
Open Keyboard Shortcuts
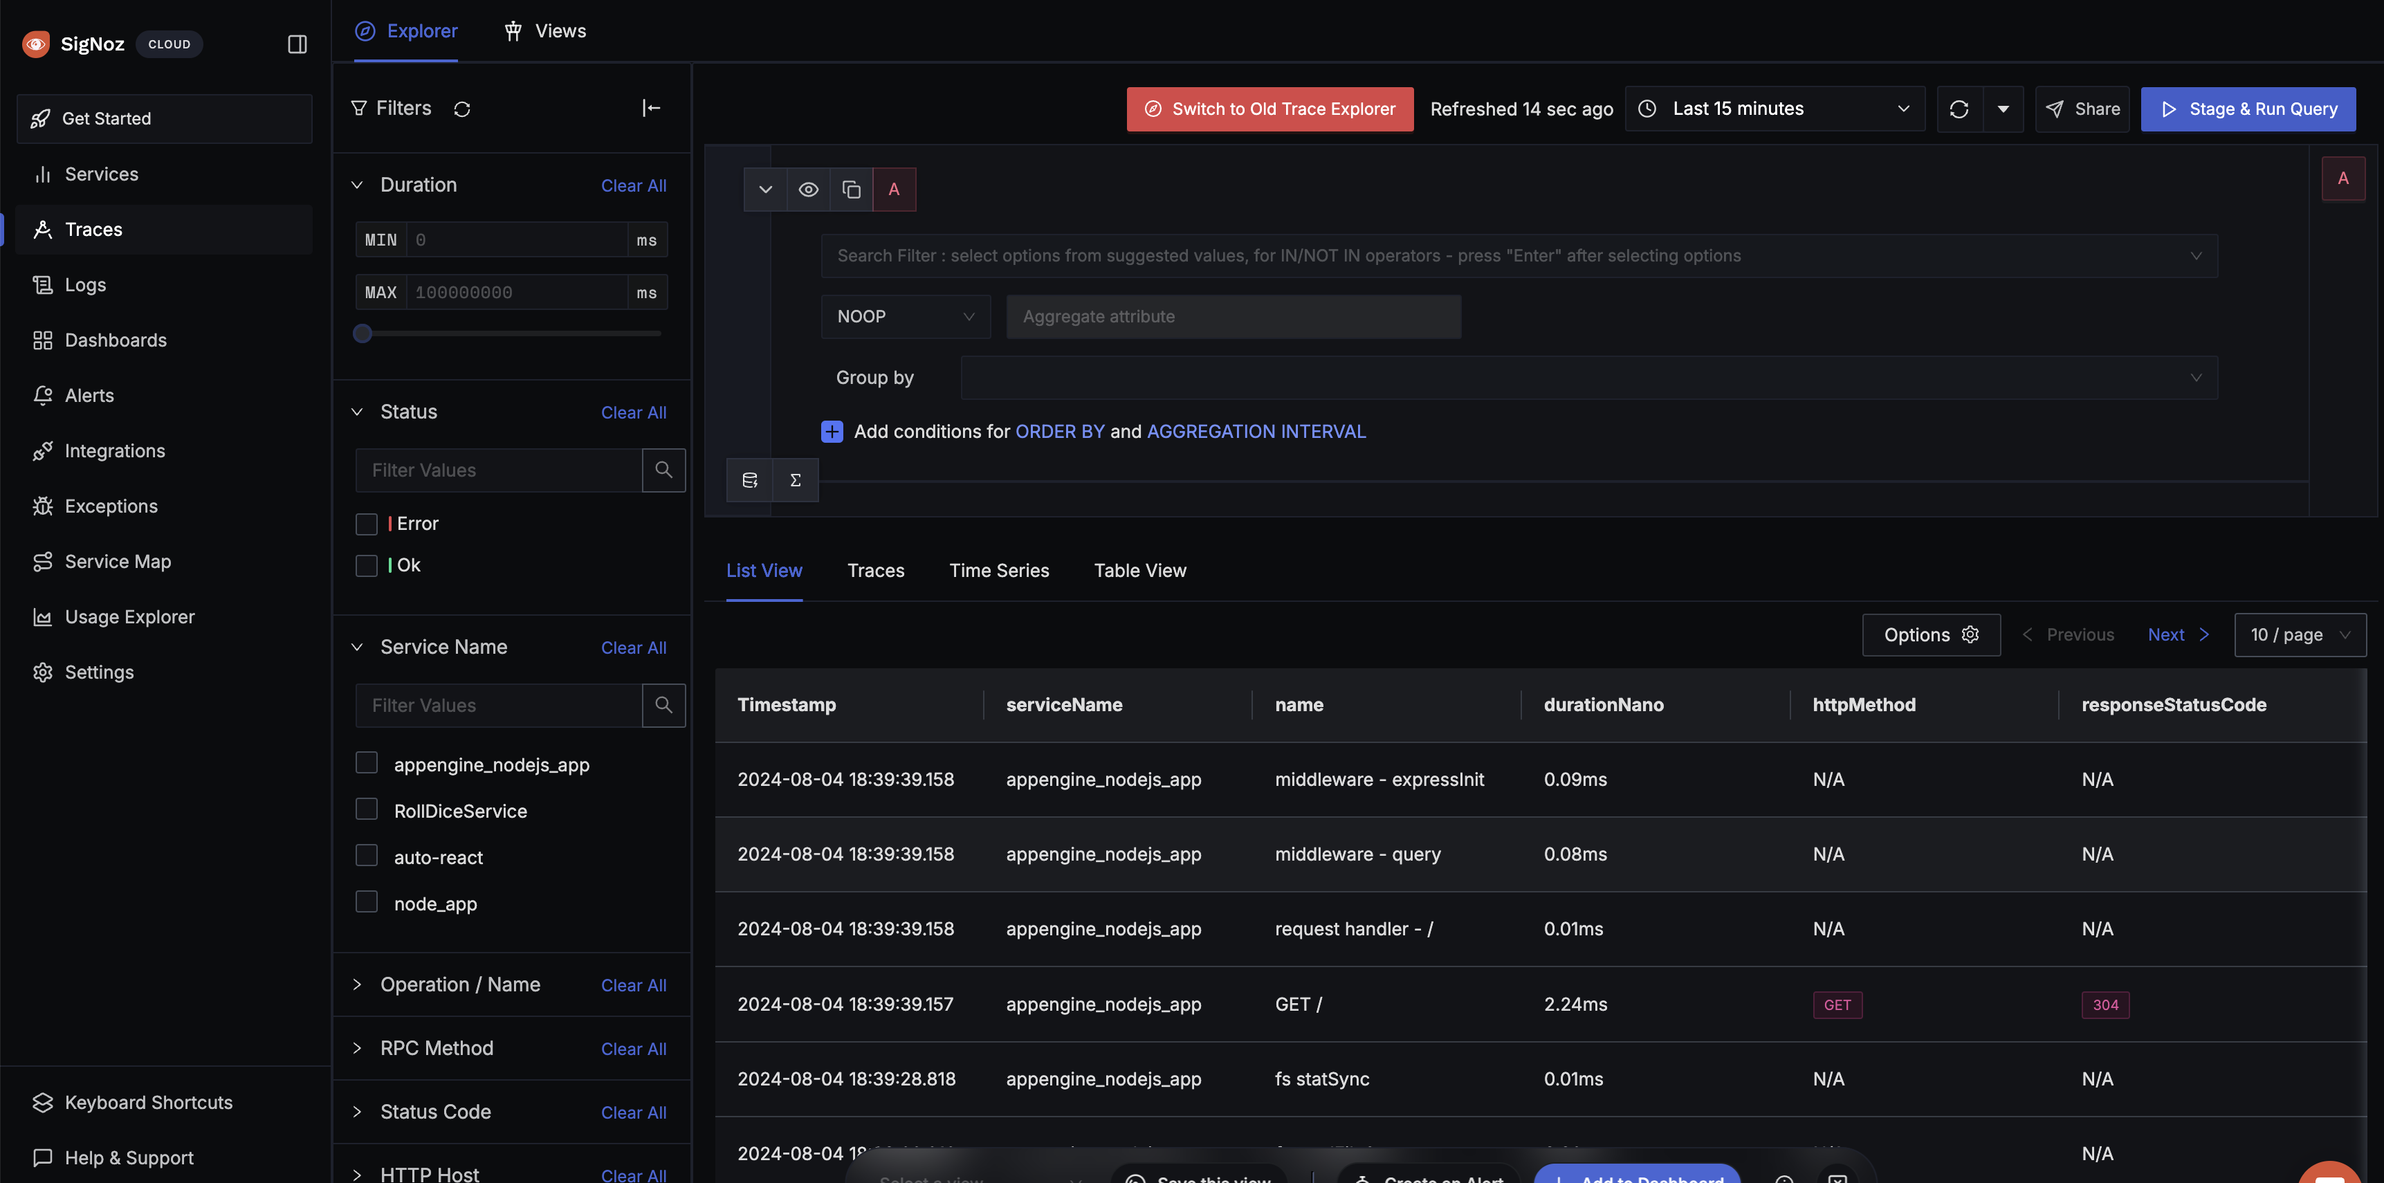(x=165, y=1103)
